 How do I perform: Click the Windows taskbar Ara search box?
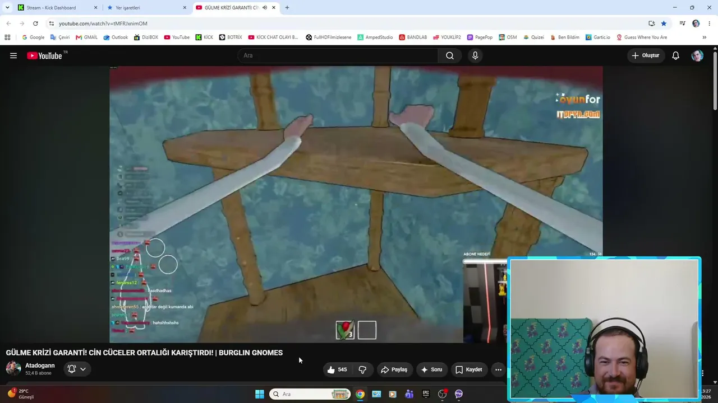point(310,394)
